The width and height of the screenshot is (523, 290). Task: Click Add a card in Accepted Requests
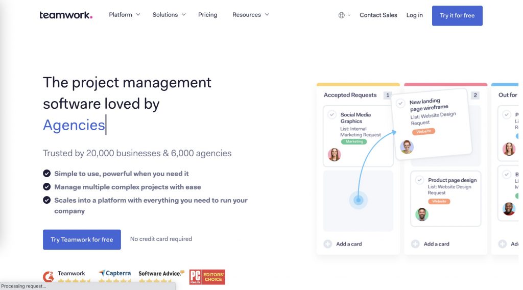point(349,244)
